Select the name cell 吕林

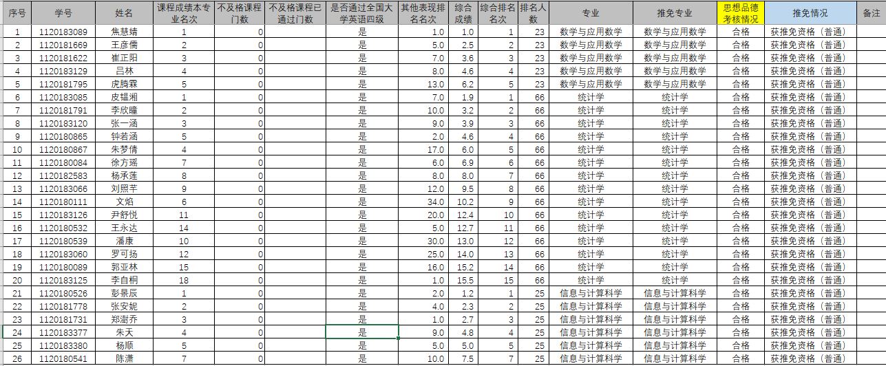(x=124, y=71)
